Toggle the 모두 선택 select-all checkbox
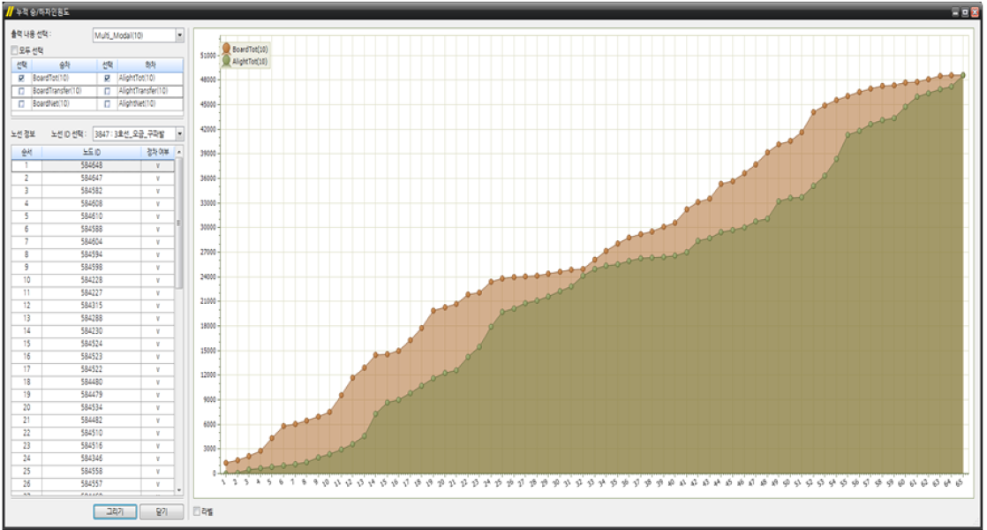Viewport: 987px width, 530px height. click(x=14, y=50)
